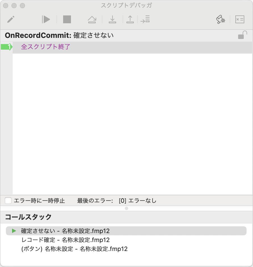The width and height of the screenshot is (253, 267).
Task: Close the スクリプトデバッガ window
Action: (6, 6)
